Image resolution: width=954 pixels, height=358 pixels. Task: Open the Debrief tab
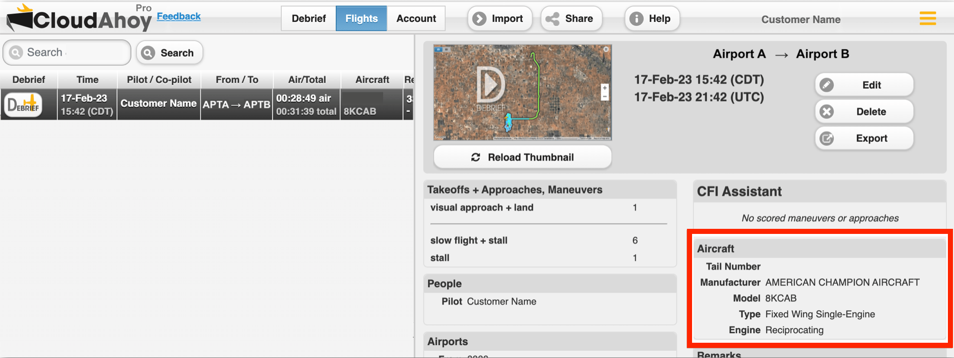[x=308, y=19]
